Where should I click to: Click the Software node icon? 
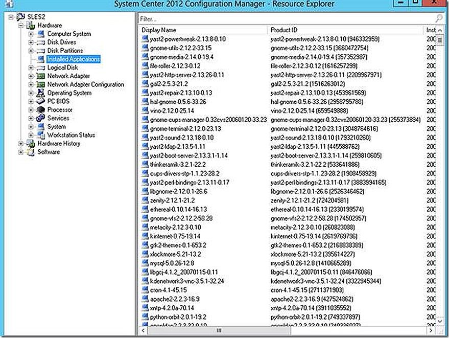(31, 152)
